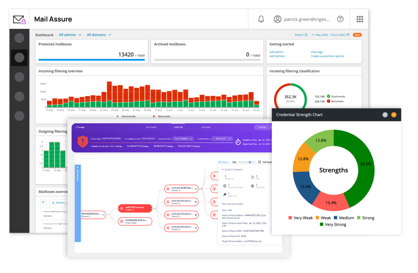The width and height of the screenshot is (418, 273).
Task: Click the app grid launcher icon
Action: point(359,19)
